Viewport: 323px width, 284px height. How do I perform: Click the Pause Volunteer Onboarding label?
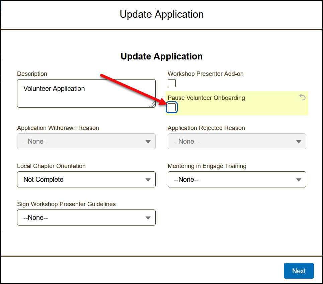[x=206, y=98]
